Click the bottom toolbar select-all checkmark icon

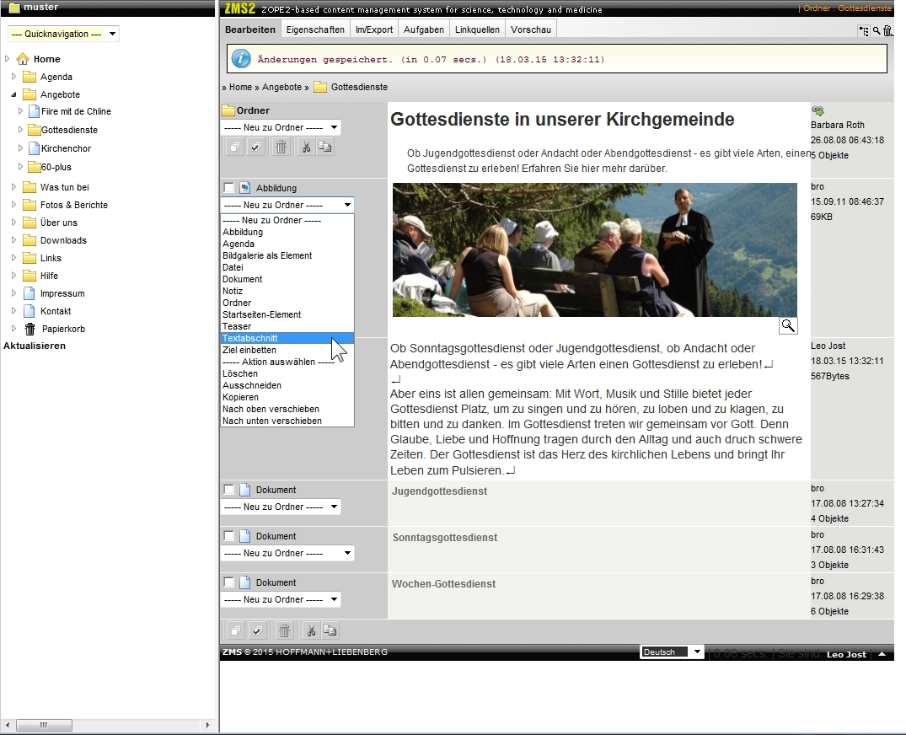(257, 630)
